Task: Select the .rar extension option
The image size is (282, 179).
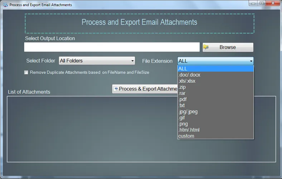Action: point(215,93)
